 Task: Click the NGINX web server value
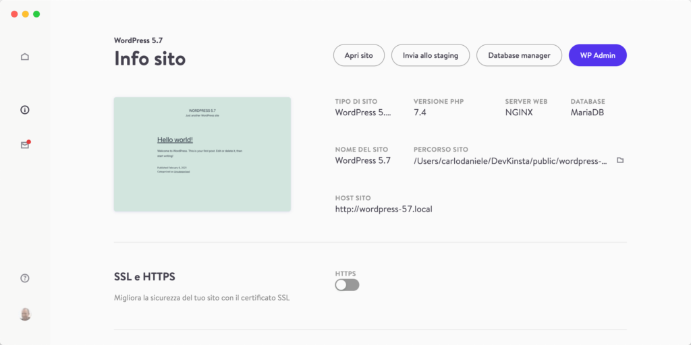pos(519,113)
